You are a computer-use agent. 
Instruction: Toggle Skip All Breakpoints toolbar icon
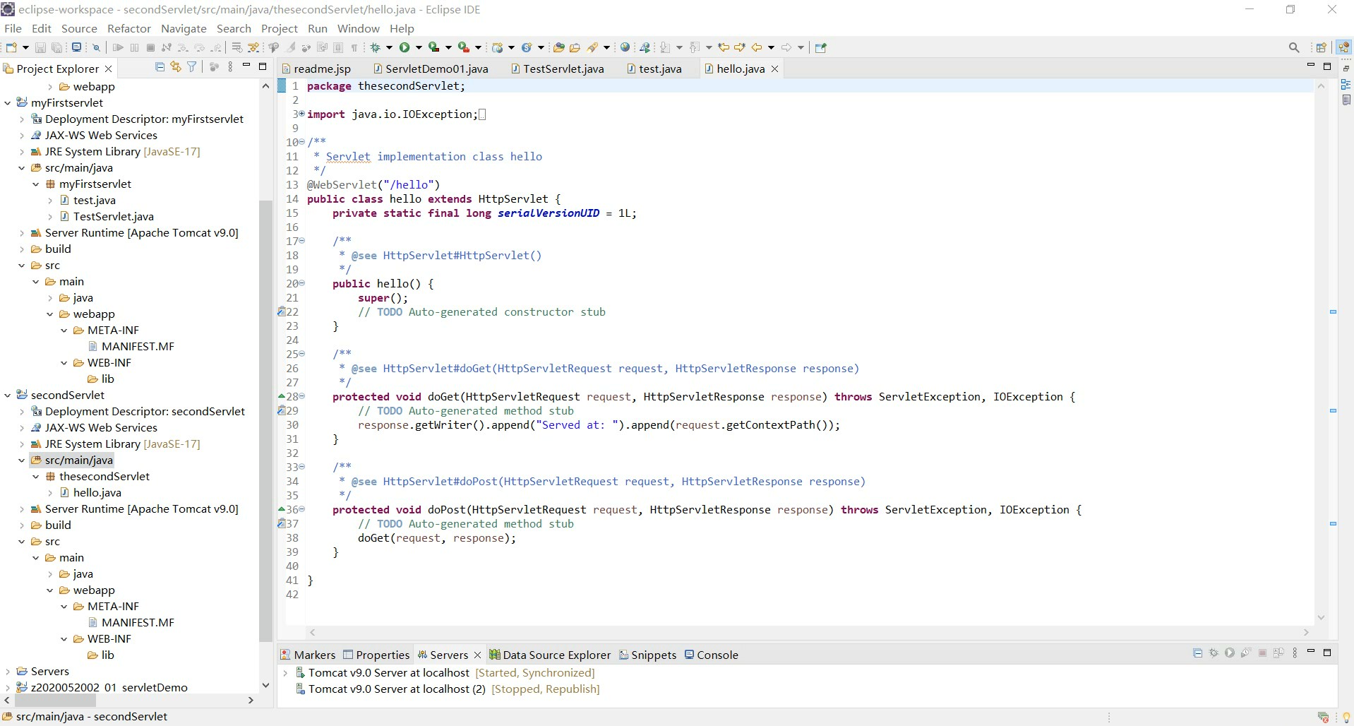pos(96,47)
